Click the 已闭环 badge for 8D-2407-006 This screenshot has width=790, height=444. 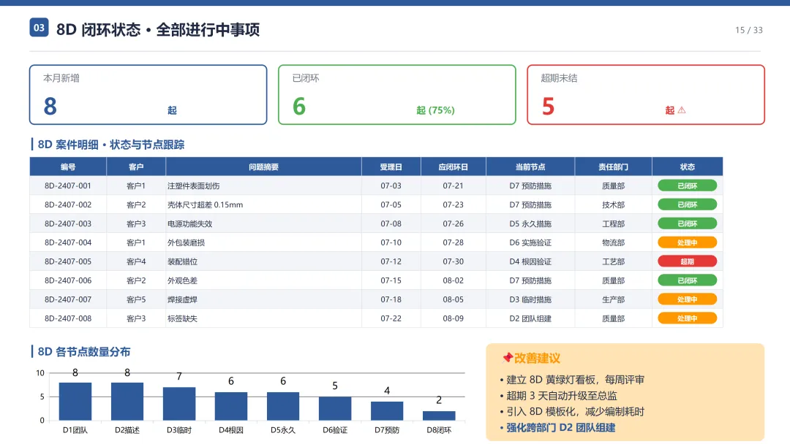click(x=687, y=280)
